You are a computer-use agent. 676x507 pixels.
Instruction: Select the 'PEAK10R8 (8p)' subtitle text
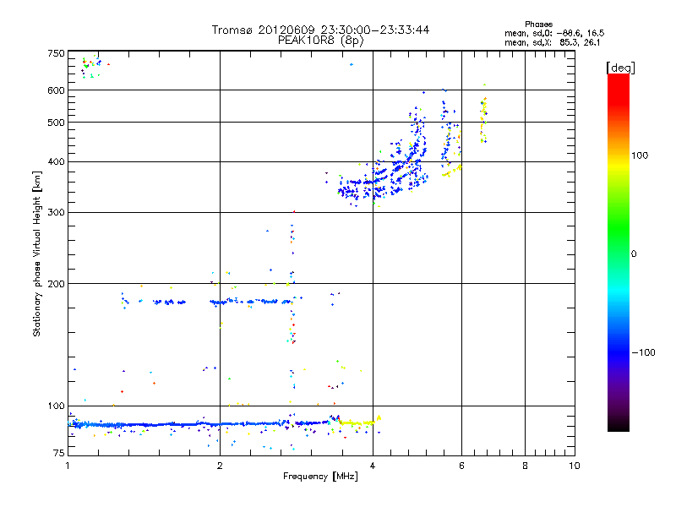pyautogui.click(x=320, y=41)
